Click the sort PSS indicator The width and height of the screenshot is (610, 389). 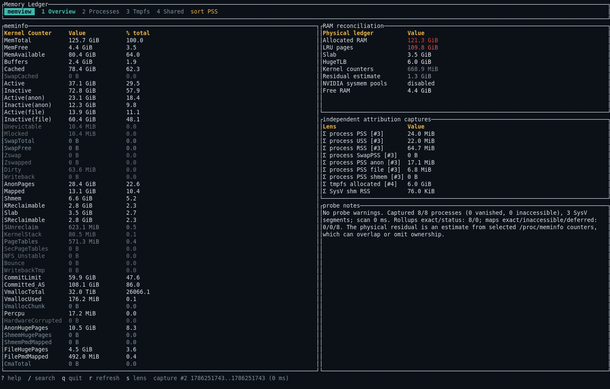coord(204,11)
